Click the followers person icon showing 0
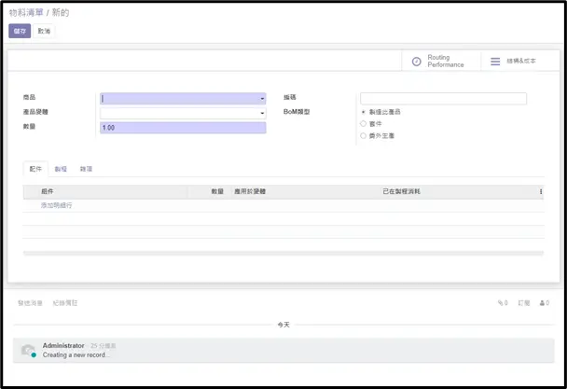The width and height of the screenshot is (567, 389). click(x=545, y=303)
